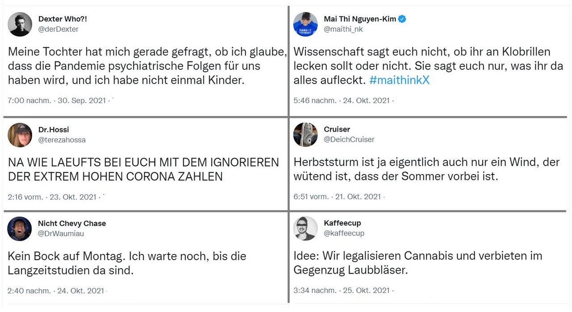Open the @DeichCruiser handle

[x=349, y=139]
